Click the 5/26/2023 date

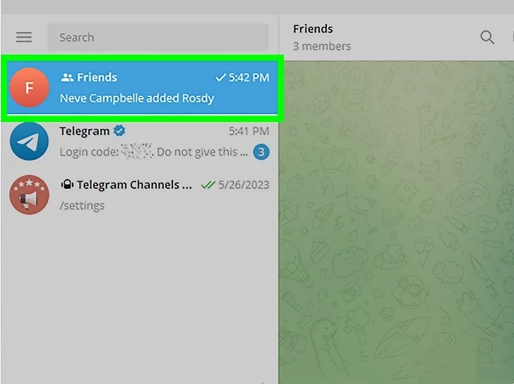pyautogui.click(x=244, y=185)
